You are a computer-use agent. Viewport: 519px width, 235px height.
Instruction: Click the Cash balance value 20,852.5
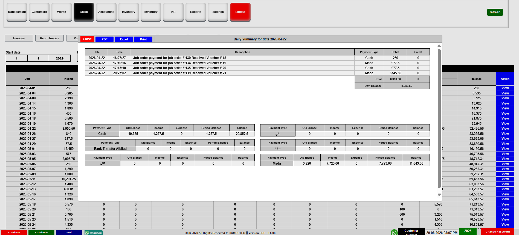242,134
